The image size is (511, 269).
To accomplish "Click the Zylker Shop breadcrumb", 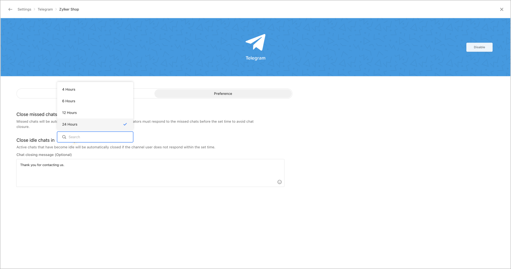I will click(69, 9).
